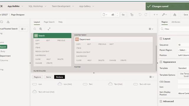Screen dimensions: 189x106
Task: Click the Undo icon
Action: (x=140, y=15)
